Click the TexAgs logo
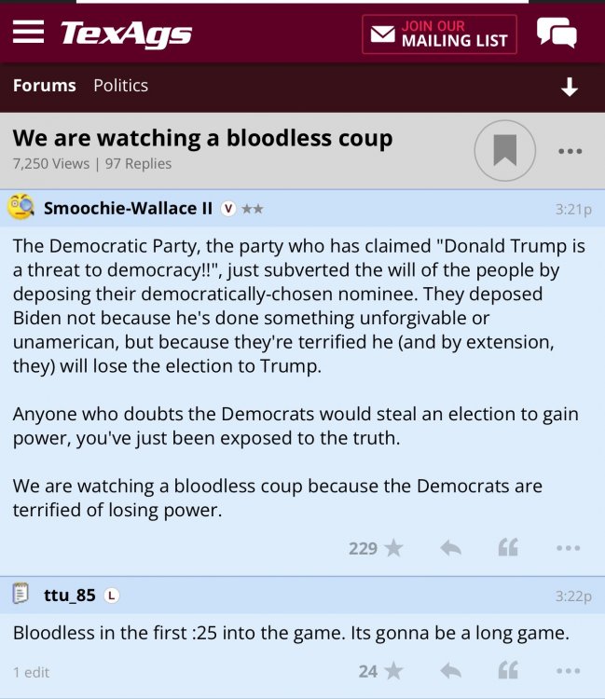 pos(126,34)
